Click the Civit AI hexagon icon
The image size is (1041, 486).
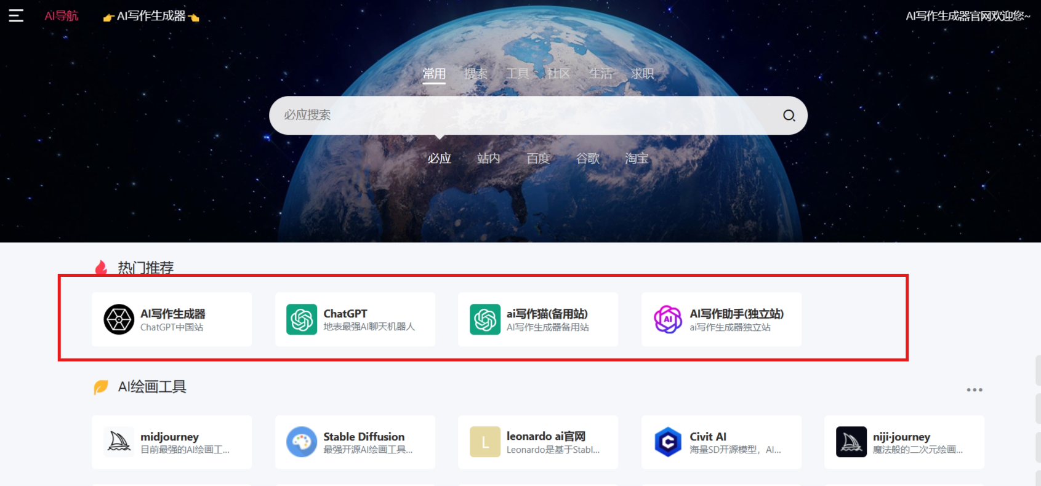pyautogui.click(x=668, y=442)
